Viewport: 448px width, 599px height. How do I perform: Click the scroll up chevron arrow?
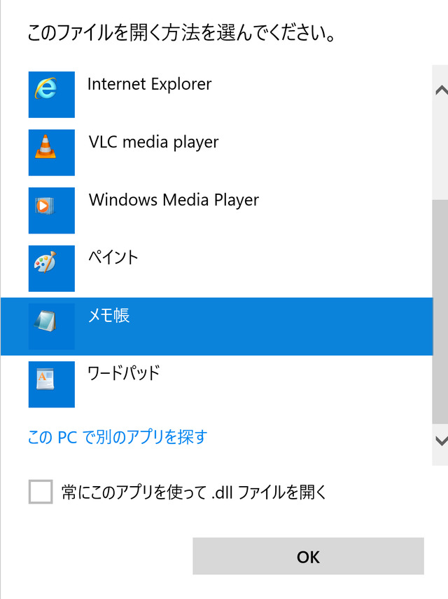441,90
